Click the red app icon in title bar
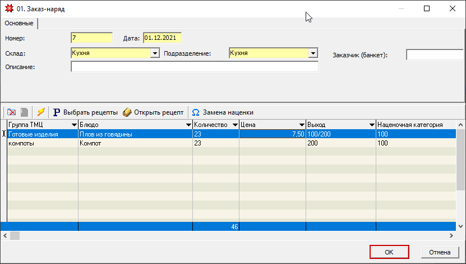Screen dimensions: 466x264 pos(8,9)
